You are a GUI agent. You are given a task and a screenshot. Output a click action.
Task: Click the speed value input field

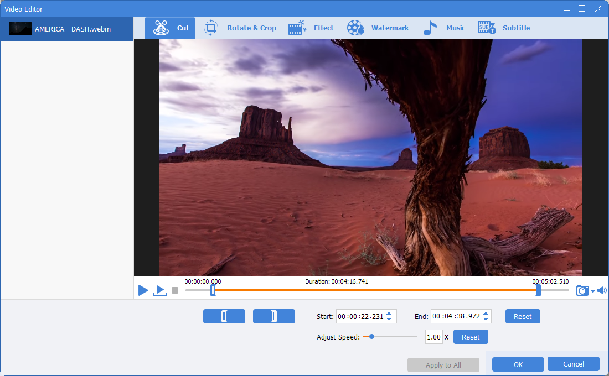pos(433,337)
